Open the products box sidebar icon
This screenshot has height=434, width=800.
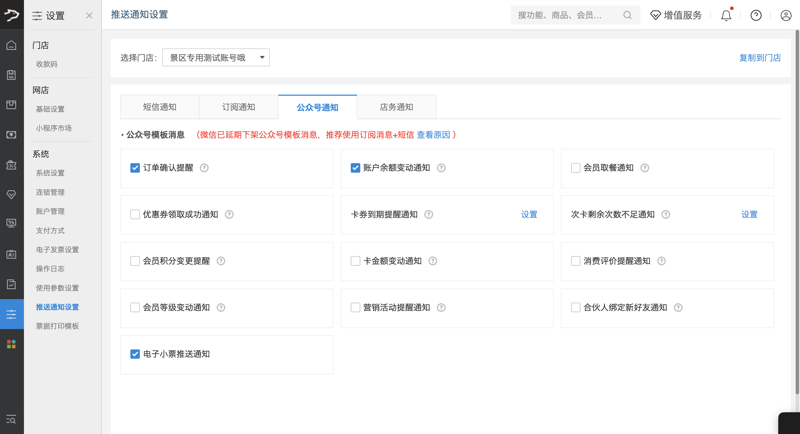11,105
